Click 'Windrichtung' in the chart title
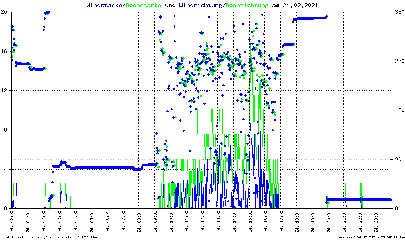This screenshot has width=405, height=240. click(201, 5)
